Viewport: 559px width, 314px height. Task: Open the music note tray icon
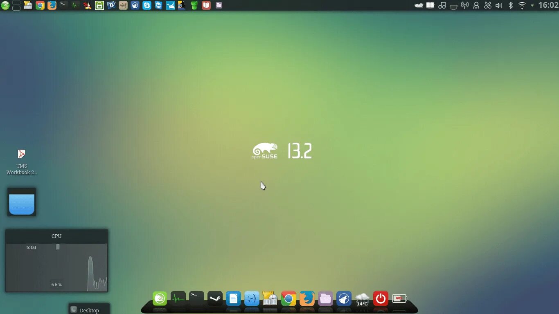442,5
